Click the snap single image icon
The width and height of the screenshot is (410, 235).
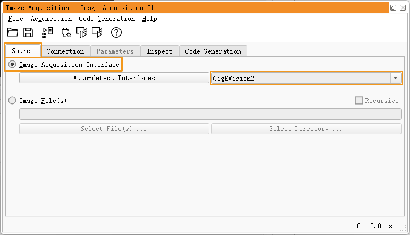(82, 32)
